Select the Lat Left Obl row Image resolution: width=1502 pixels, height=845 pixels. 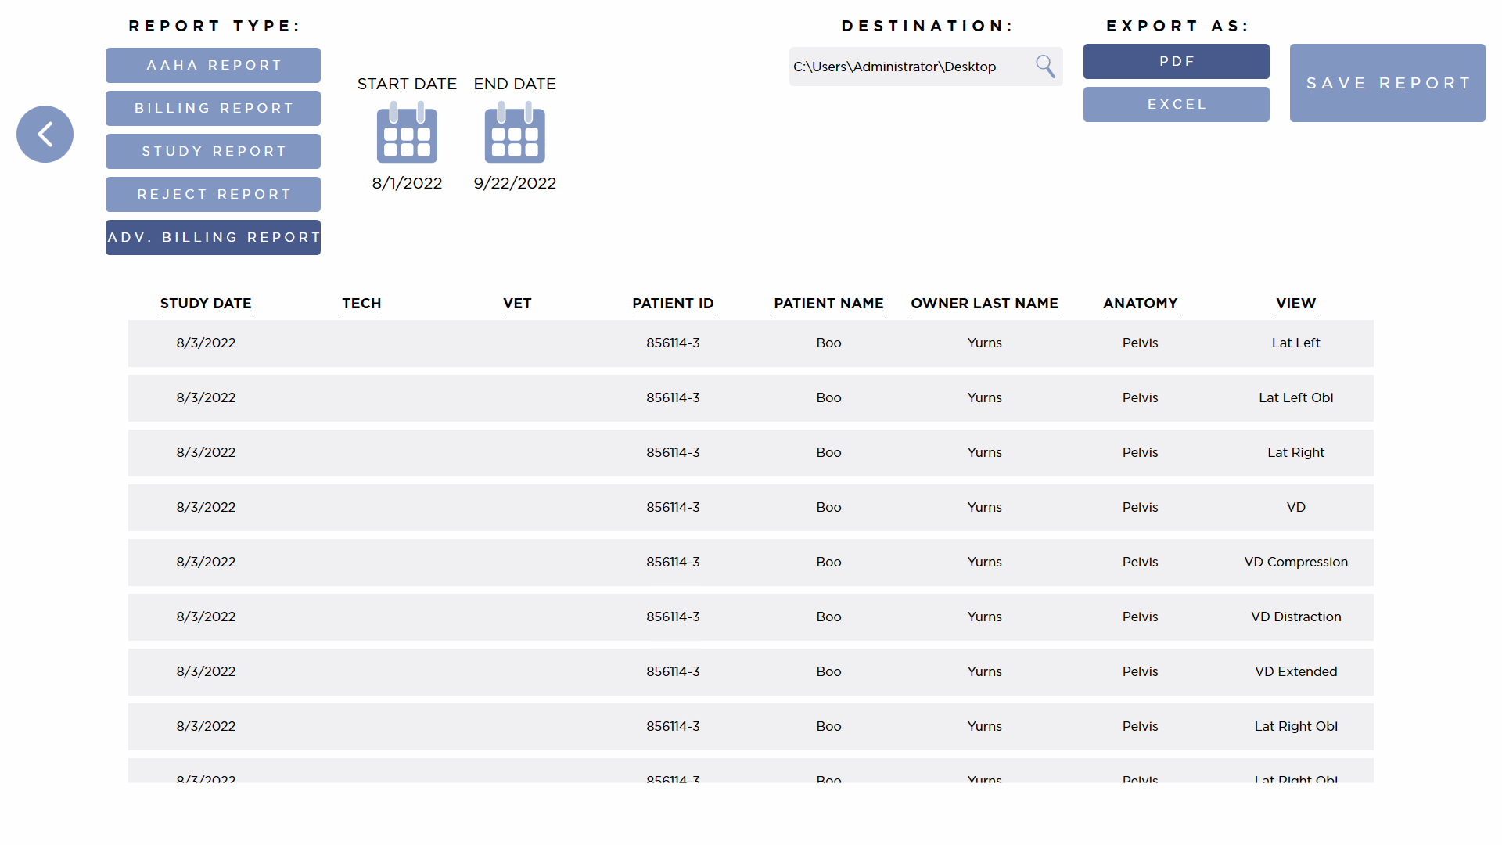(x=750, y=397)
